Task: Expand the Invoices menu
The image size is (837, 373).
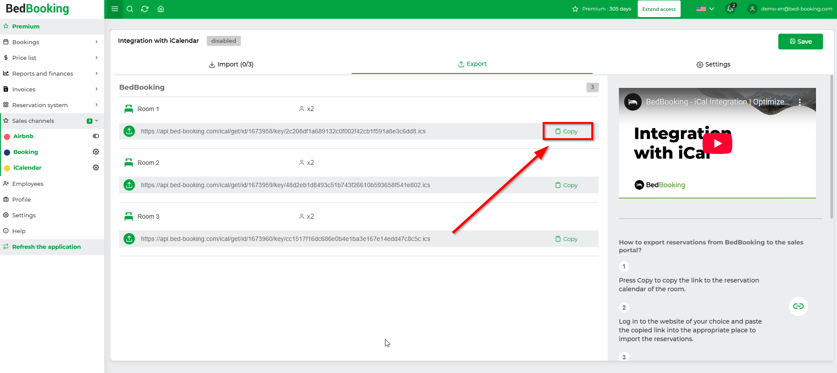Action: coord(52,89)
